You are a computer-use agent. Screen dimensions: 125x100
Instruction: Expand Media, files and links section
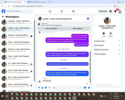point(107,50)
